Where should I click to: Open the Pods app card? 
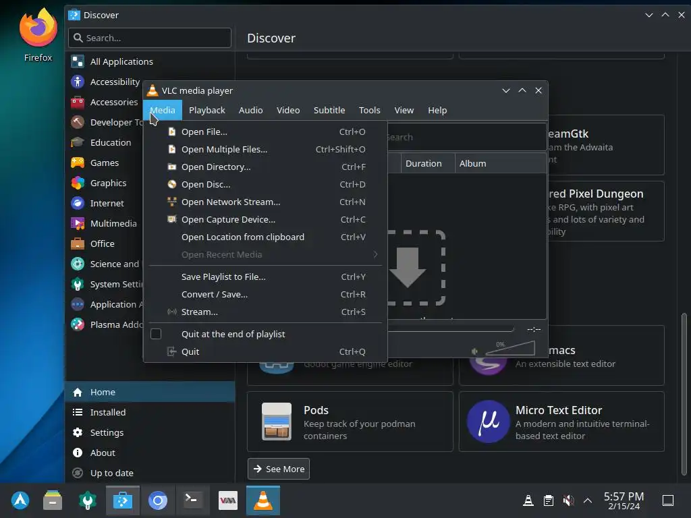(350, 422)
